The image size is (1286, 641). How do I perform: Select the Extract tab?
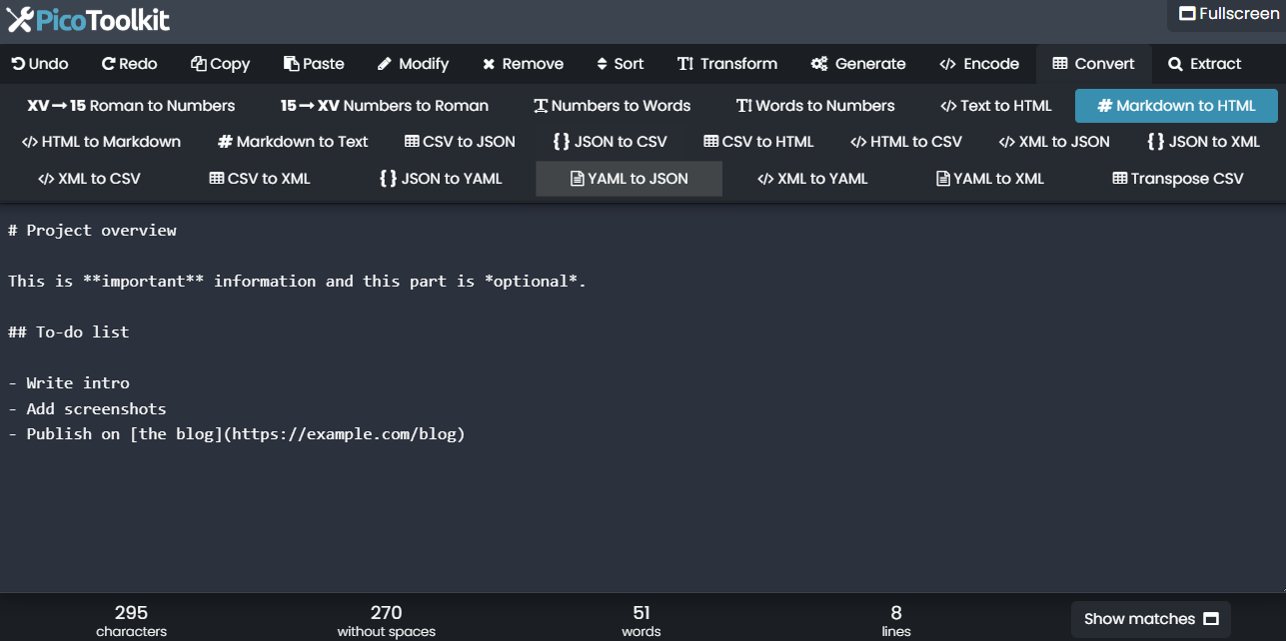(x=1205, y=64)
